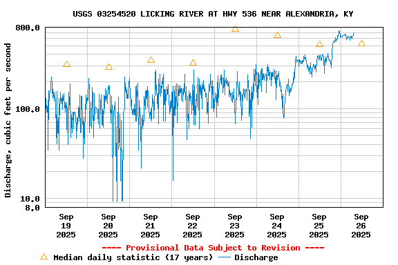This screenshot has width=398, height=265.
Task: Click the median triangle marker for Sep 25
Action: coord(319,44)
